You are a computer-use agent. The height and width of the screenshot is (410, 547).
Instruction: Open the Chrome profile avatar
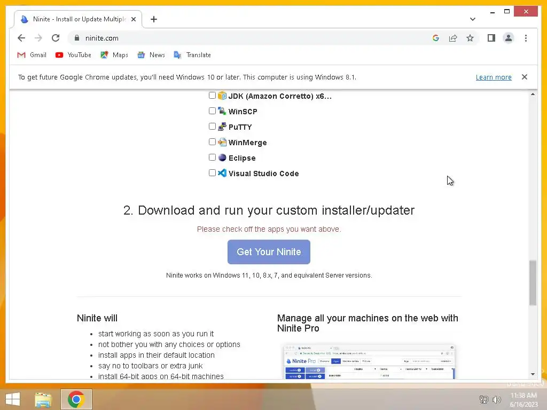509,38
